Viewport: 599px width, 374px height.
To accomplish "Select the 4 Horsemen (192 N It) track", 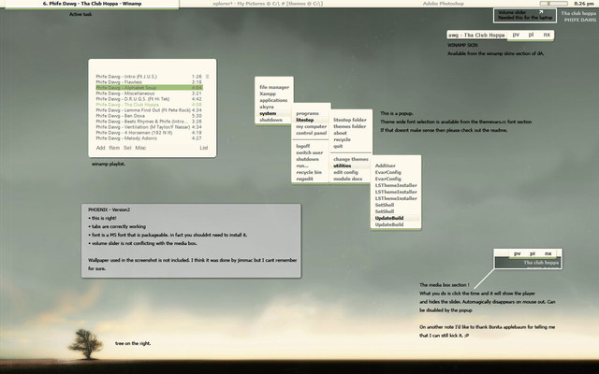I will [149, 133].
